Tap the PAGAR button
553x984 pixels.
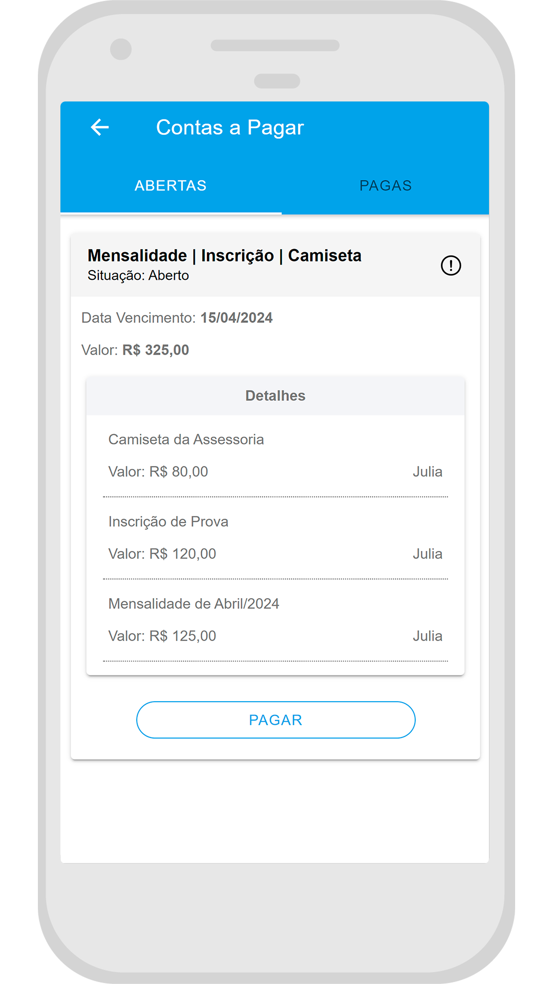tap(275, 720)
